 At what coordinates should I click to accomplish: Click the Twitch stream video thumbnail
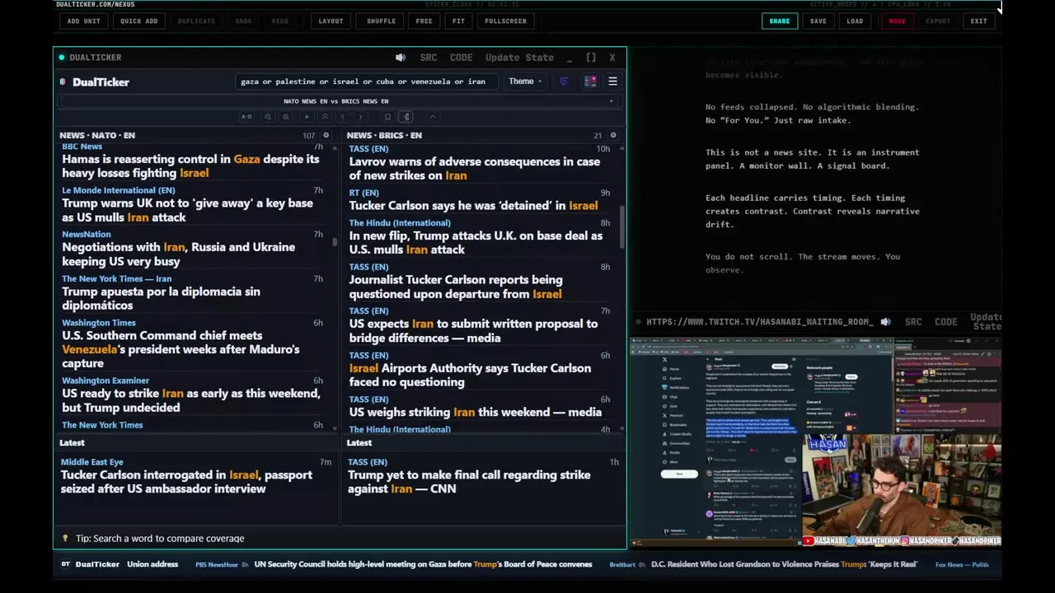816,441
